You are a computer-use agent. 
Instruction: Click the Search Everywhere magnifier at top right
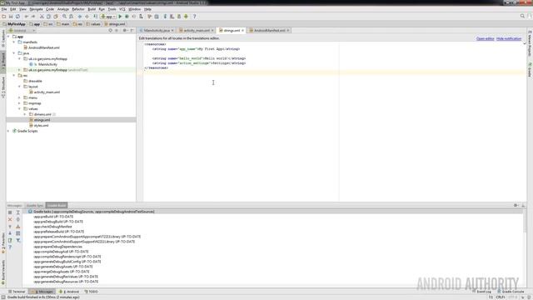click(522, 16)
